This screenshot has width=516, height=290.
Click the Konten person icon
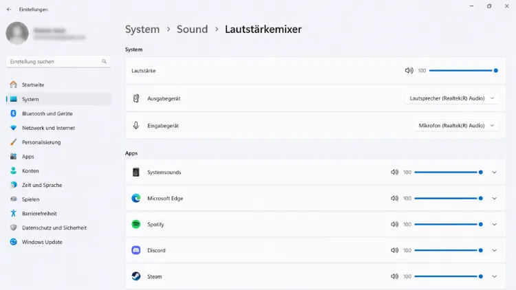tap(13, 170)
